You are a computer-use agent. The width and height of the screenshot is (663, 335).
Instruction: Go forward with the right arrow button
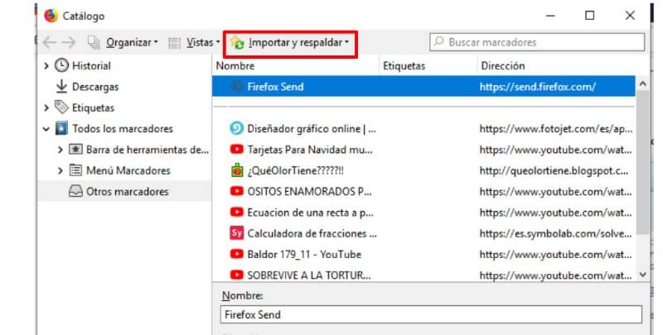(69, 42)
